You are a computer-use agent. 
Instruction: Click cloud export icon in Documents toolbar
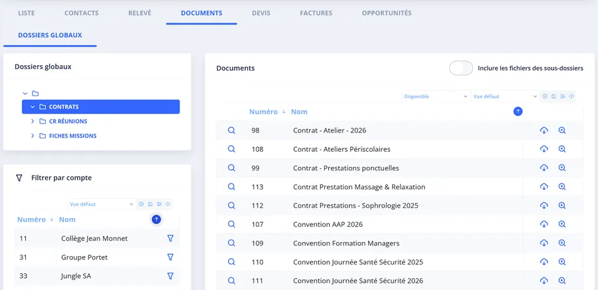[x=571, y=96]
